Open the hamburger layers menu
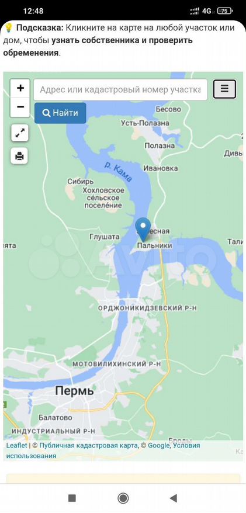 click(x=224, y=89)
